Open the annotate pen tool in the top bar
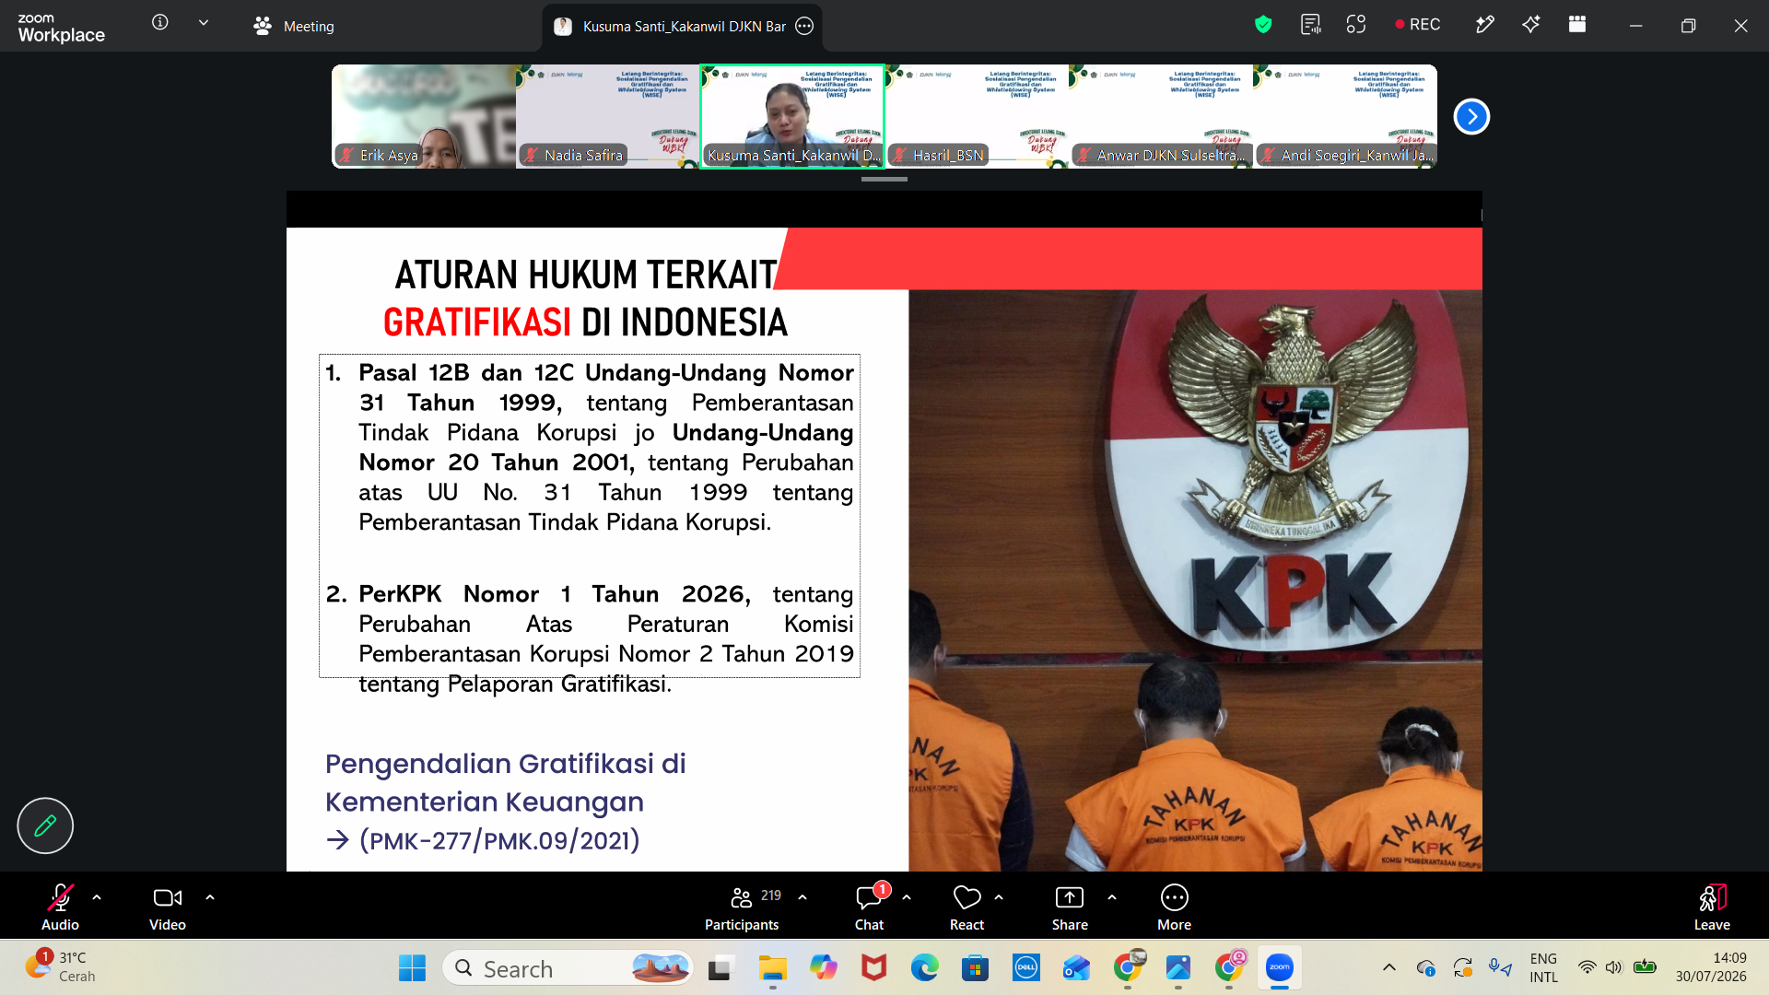This screenshot has height=995, width=1769. 1484,25
